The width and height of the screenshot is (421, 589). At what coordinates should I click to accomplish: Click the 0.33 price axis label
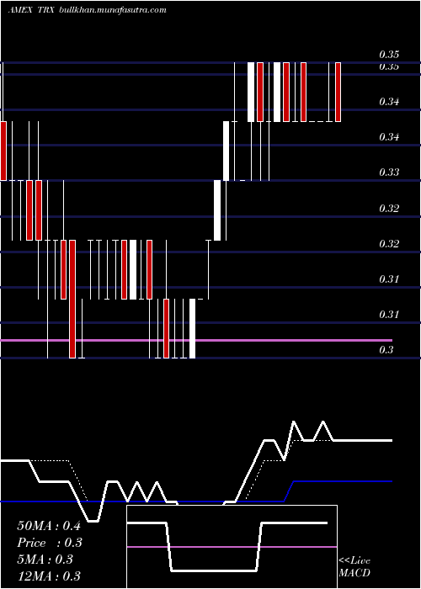389,172
